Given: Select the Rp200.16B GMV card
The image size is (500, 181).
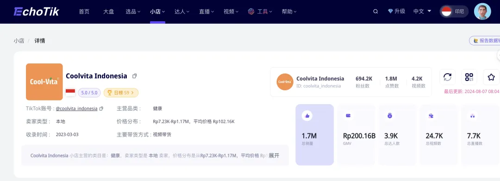Looking at the screenshot, I should (x=356, y=135).
